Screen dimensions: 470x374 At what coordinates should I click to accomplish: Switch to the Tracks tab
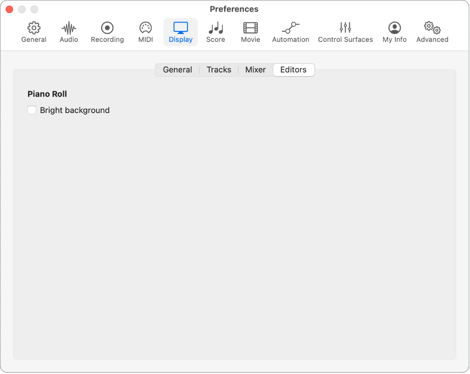tap(219, 70)
